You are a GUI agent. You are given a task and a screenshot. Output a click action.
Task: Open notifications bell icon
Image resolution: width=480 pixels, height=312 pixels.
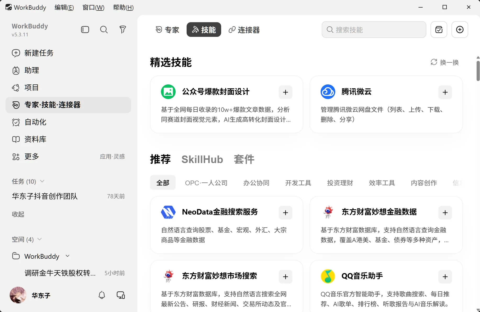pyautogui.click(x=102, y=295)
